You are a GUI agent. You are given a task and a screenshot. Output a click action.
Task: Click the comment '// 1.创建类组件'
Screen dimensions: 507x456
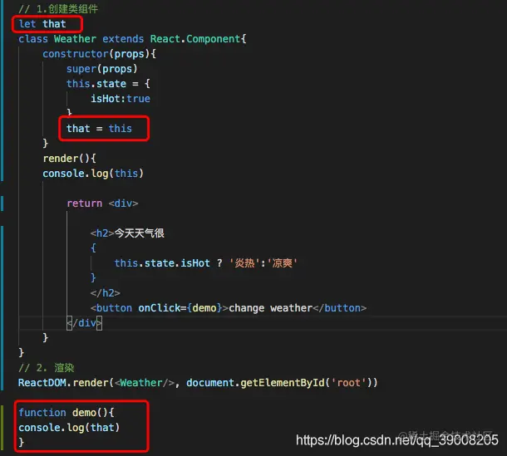(x=58, y=9)
